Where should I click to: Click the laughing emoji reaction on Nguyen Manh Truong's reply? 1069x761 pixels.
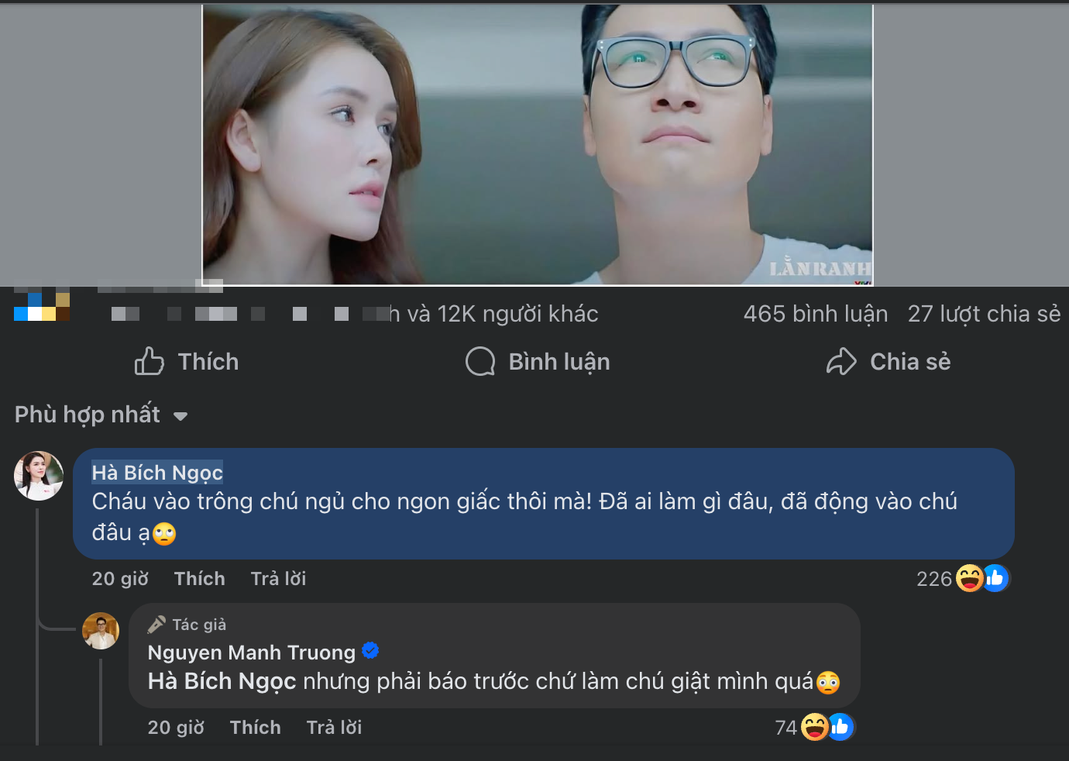tap(814, 727)
